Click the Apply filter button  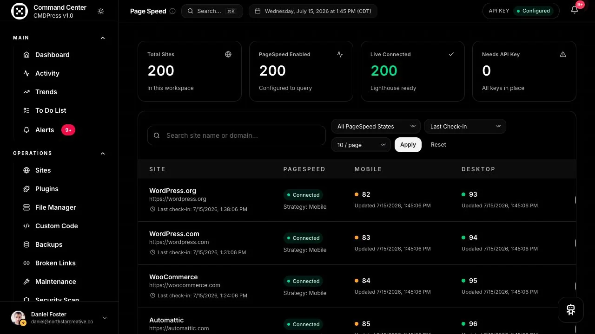pos(408,145)
